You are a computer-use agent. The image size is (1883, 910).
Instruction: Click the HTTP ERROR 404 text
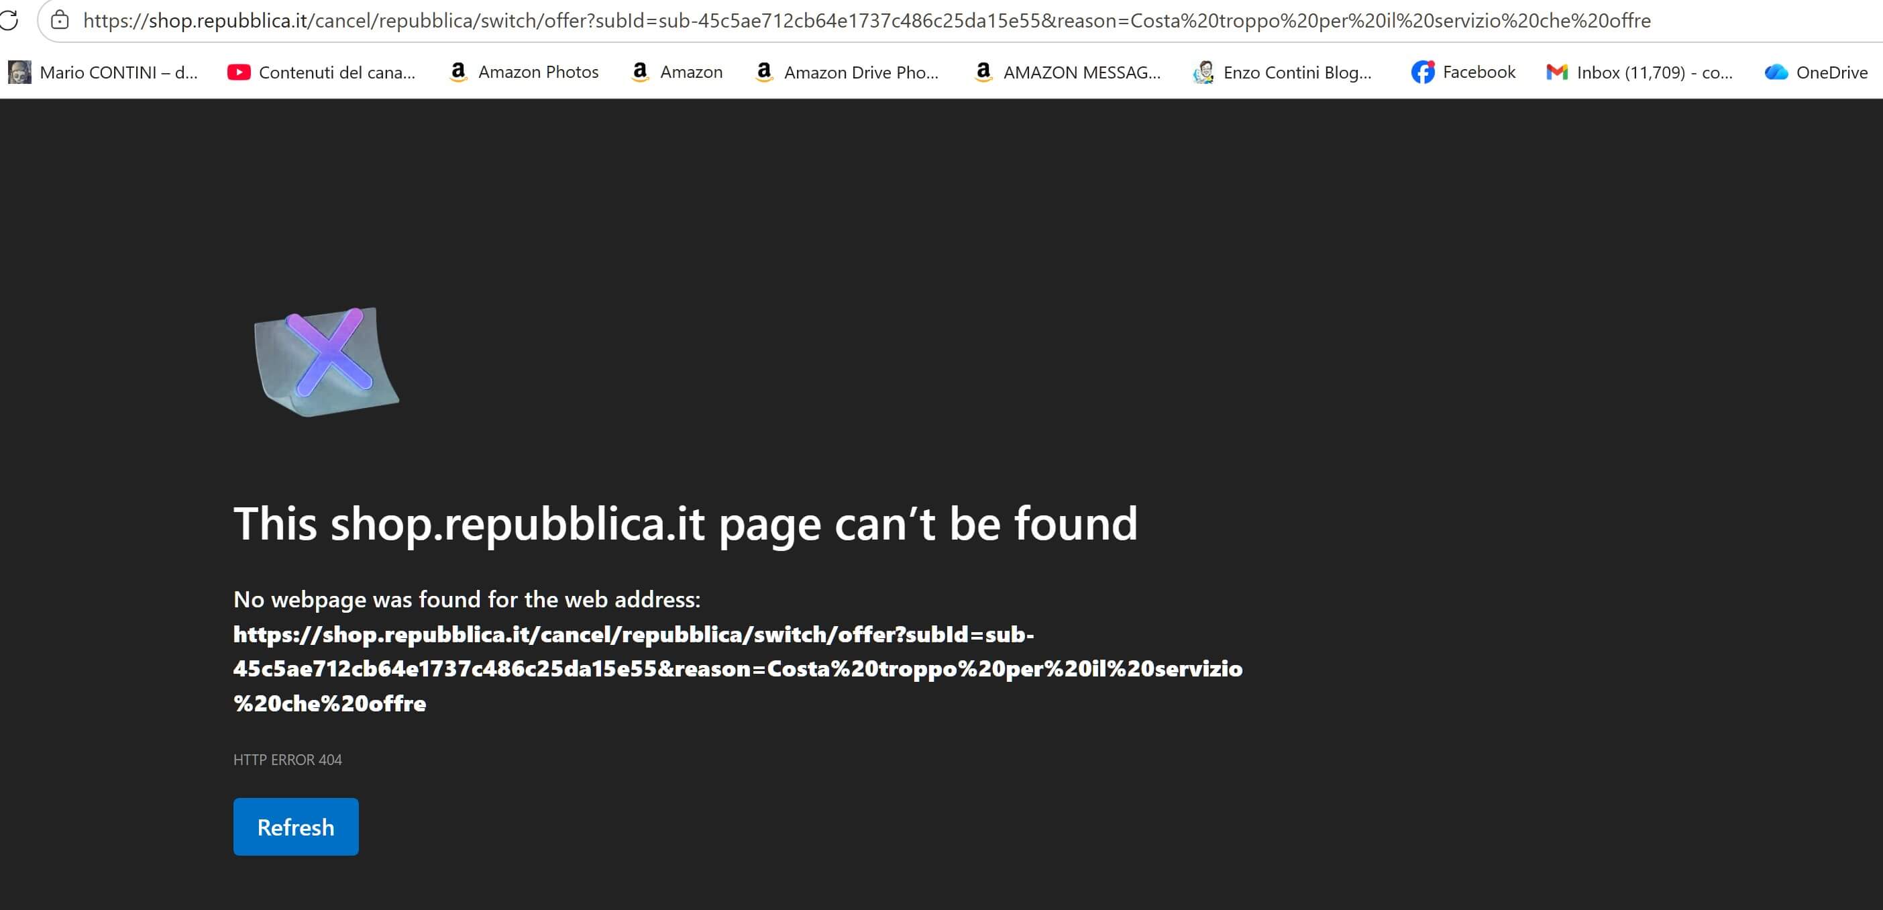[x=287, y=759]
